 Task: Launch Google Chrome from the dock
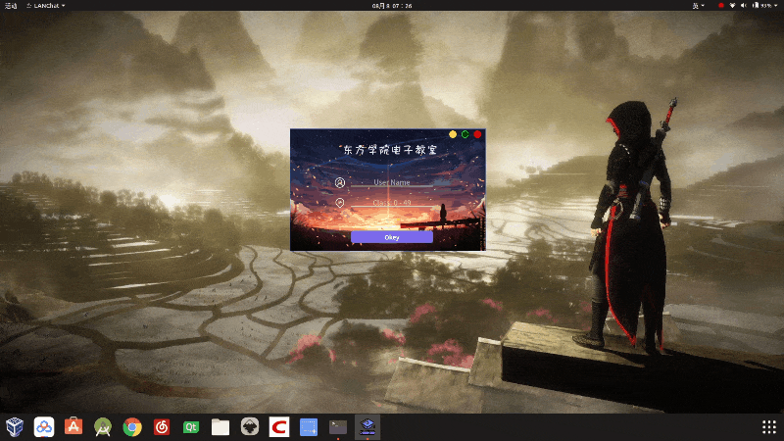(132, 427)
